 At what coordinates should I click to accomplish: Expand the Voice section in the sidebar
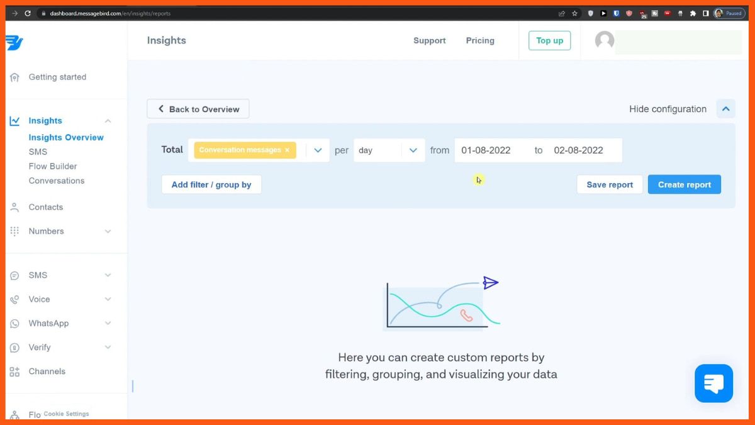[108, 299]
